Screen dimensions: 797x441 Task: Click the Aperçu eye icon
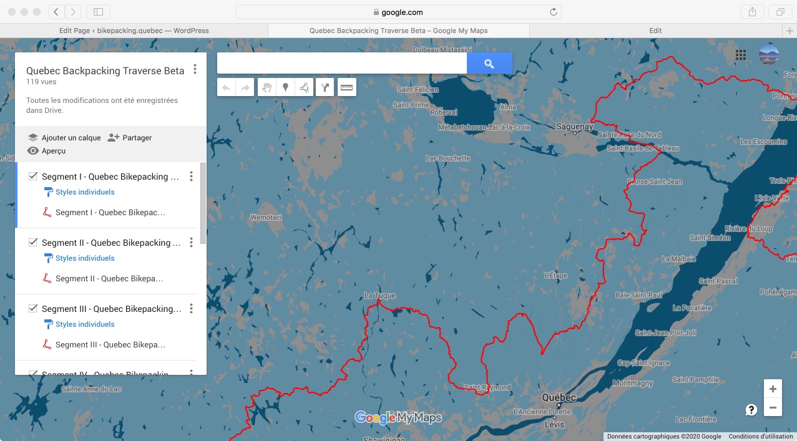[33, 151]
